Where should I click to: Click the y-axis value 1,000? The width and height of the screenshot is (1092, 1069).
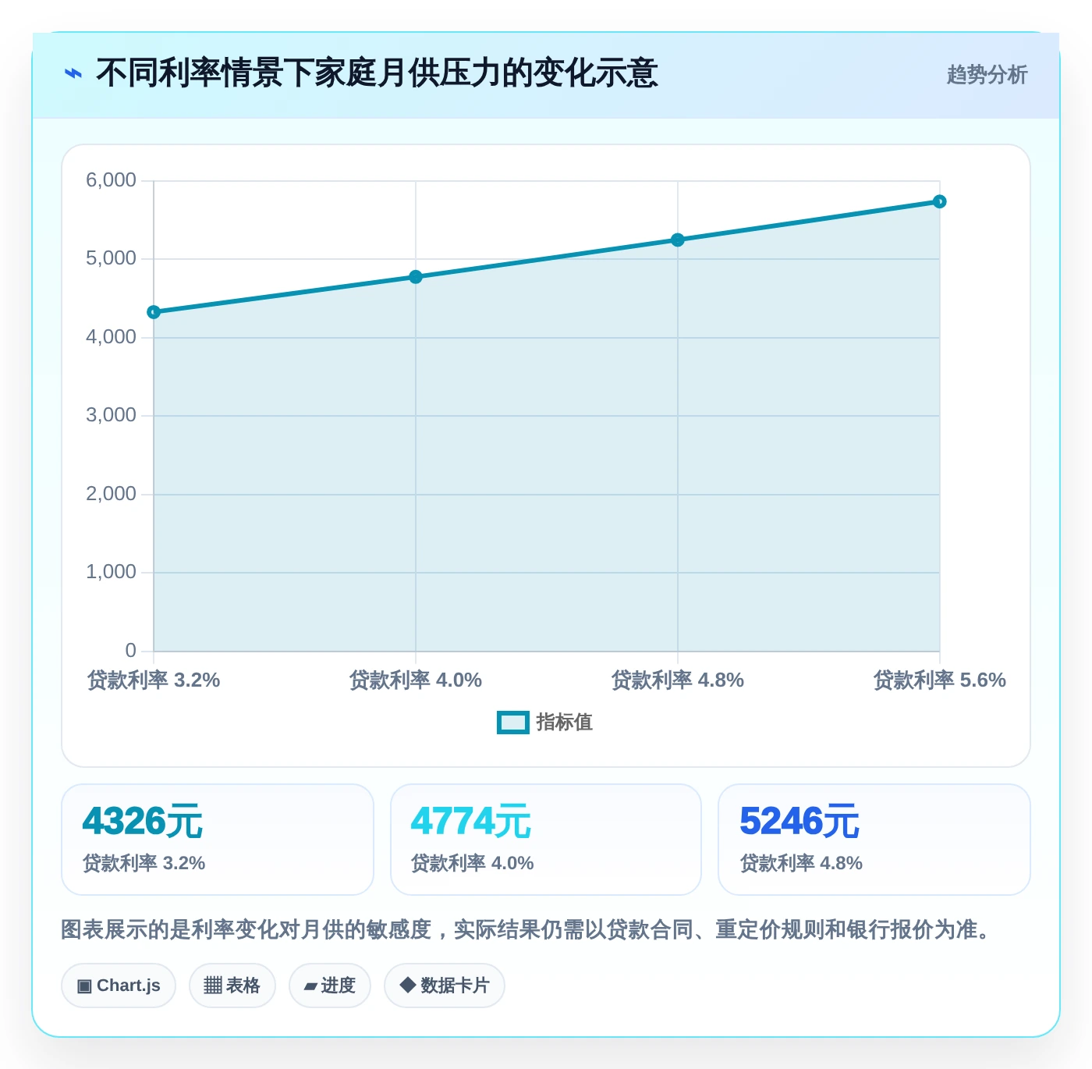[x=111, y=572]
